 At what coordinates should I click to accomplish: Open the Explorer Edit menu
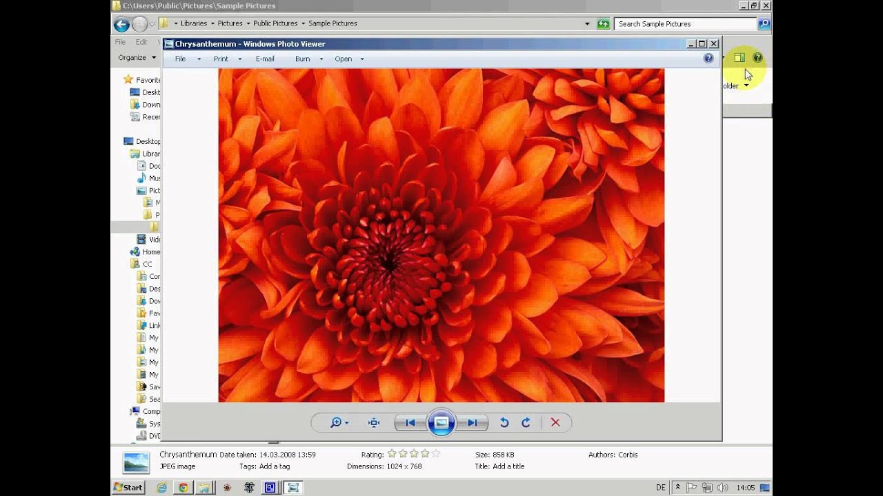click(141, 42)
